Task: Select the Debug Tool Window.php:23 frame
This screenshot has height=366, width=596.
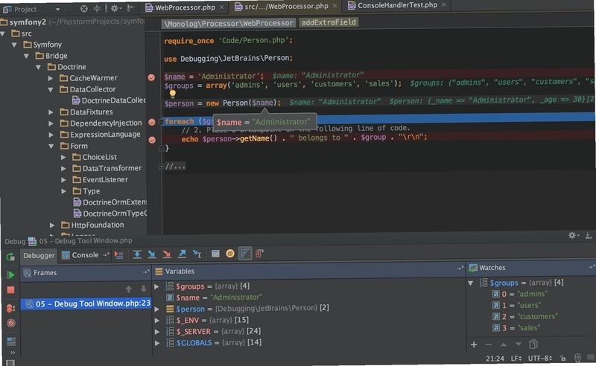Action: click(86, 304)
